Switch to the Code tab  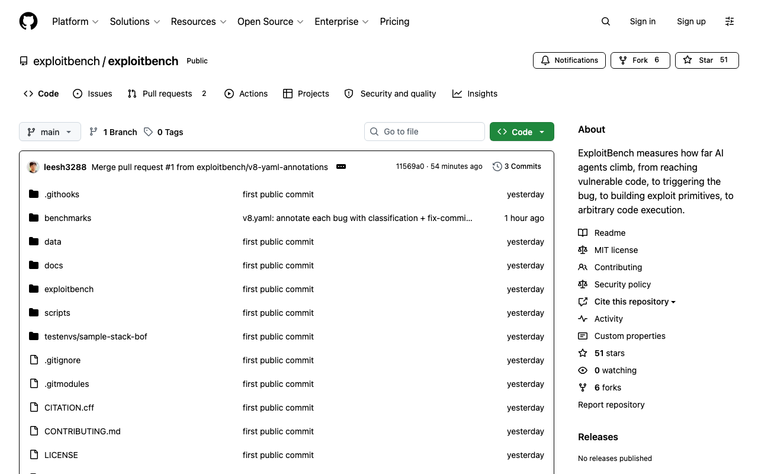tap(41, 94)
